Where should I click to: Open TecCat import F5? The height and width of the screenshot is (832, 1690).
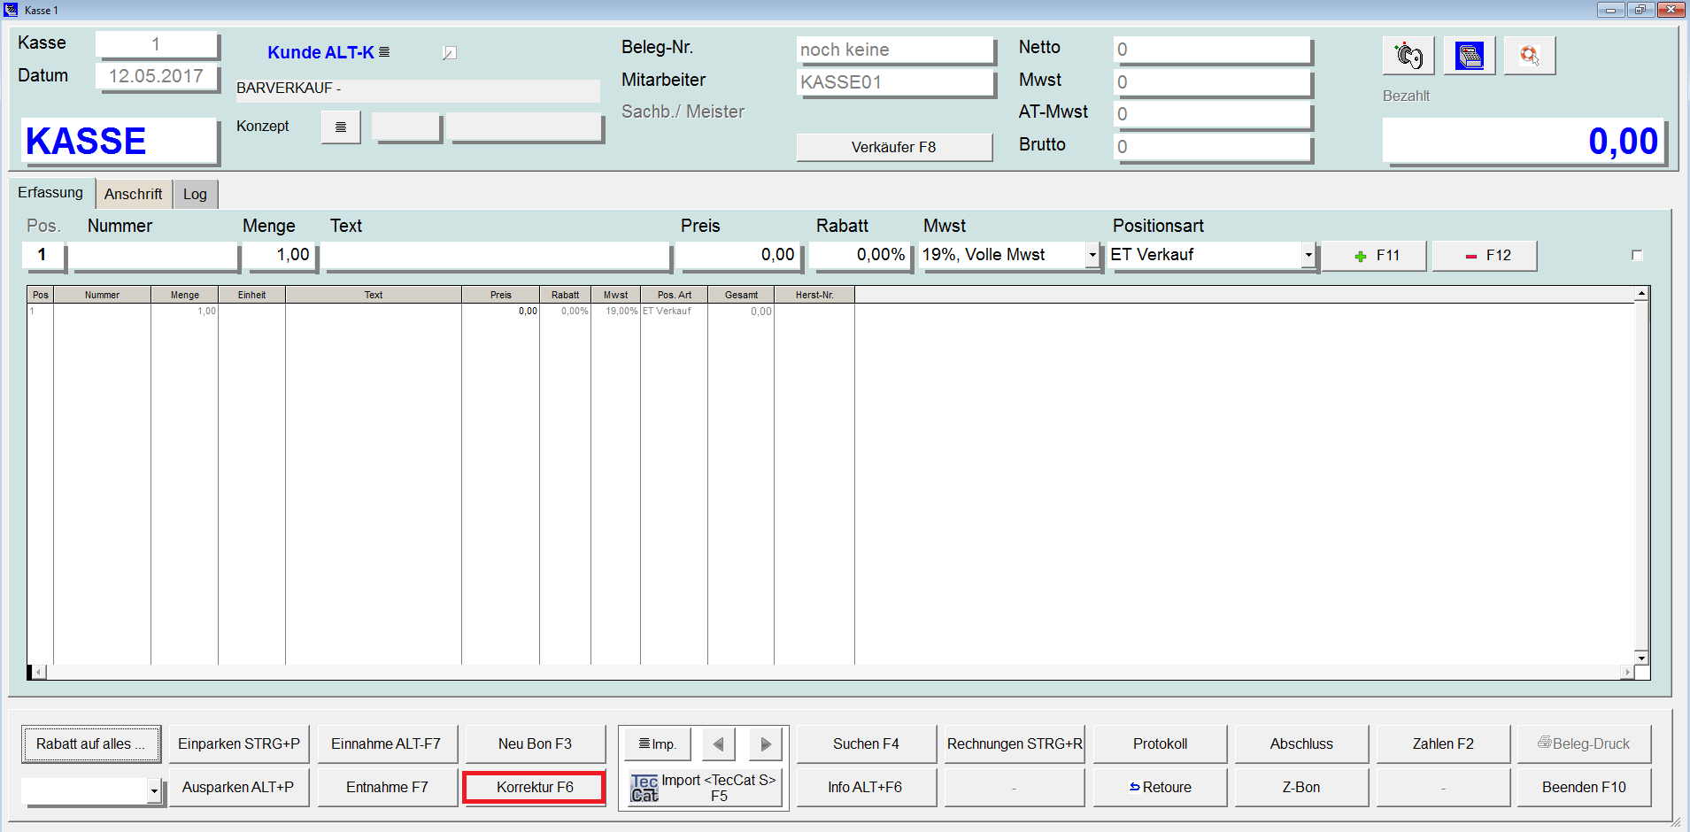tap(705, 788)
